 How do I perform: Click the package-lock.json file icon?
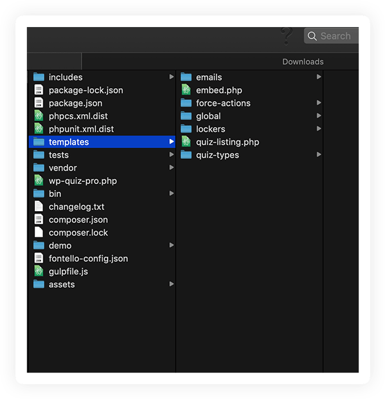39,90
